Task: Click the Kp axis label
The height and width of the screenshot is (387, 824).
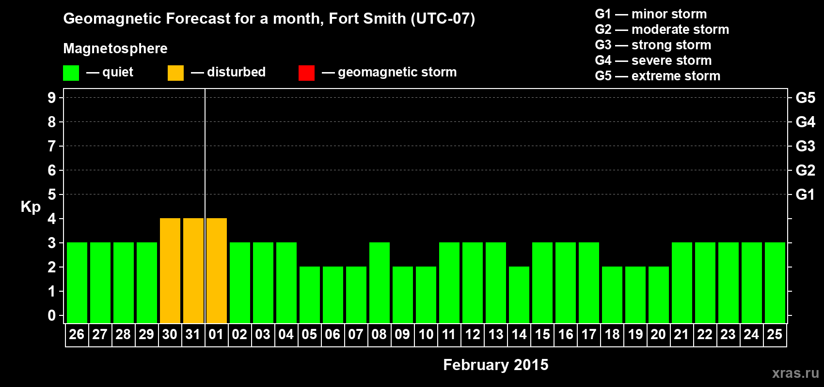Action: click(x=31, y=207)
